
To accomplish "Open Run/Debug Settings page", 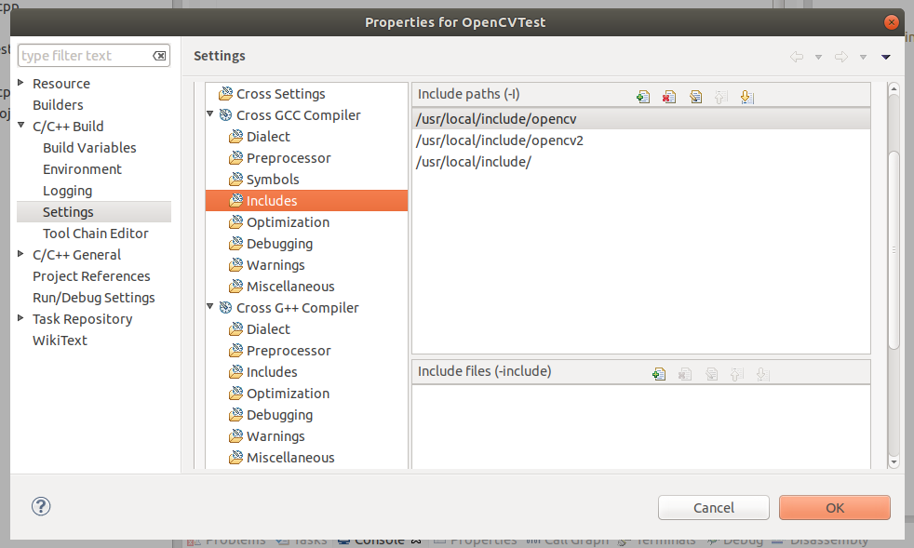I will pyautogui.click(x=94, y=298).
